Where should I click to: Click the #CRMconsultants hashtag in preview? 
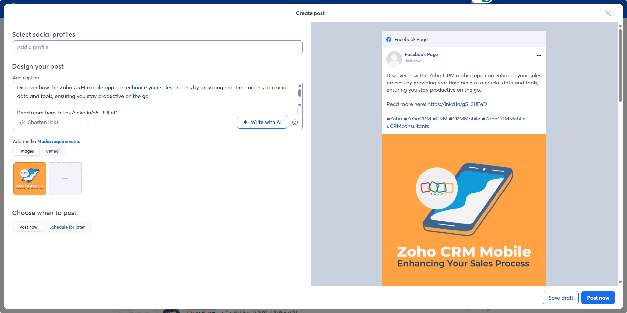pyautogui.click(x=408, y=126)
